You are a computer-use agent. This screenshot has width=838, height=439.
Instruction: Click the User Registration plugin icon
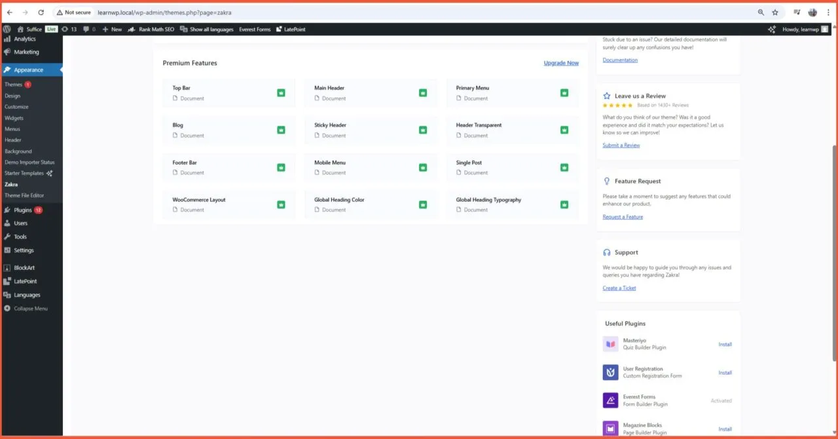[610, 372]
